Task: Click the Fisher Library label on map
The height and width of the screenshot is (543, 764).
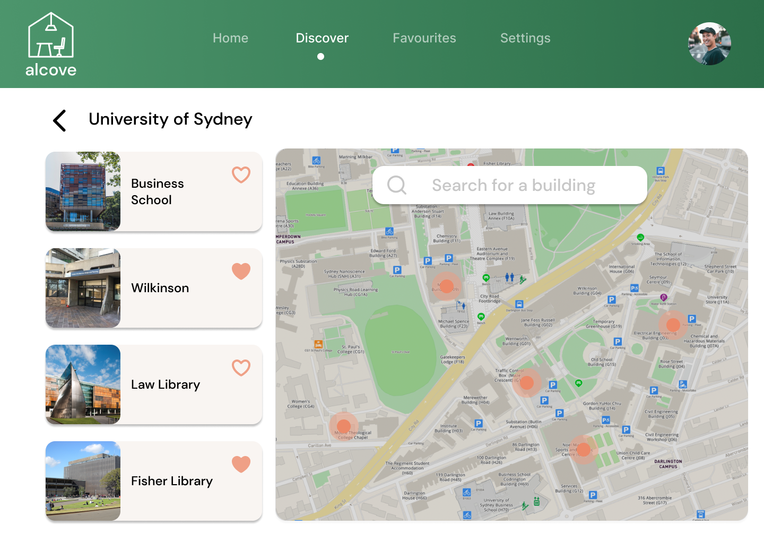Action: coord(497,163)
